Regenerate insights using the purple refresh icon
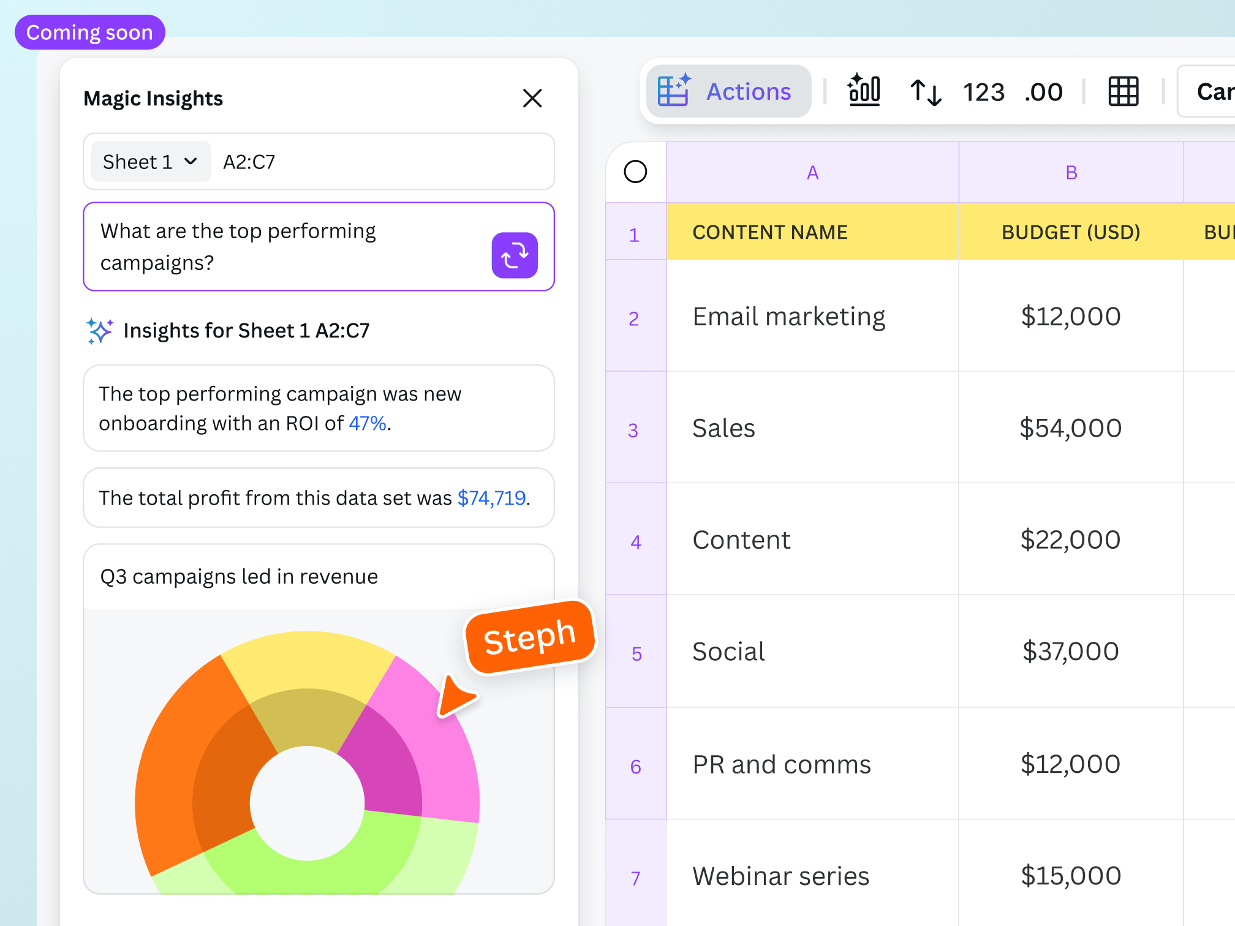The width and height of the screenshot is (1235, 926). (x=515, y=255)
